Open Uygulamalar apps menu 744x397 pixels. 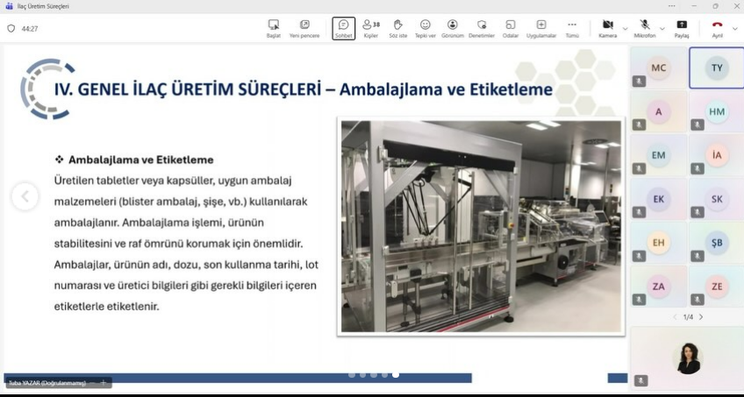coord(540,28)
